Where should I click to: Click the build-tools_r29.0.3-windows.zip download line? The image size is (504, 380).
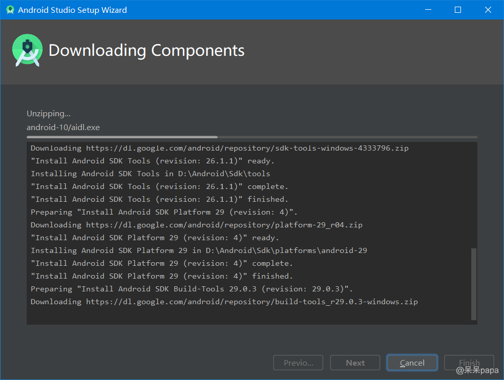click(224, 302)
